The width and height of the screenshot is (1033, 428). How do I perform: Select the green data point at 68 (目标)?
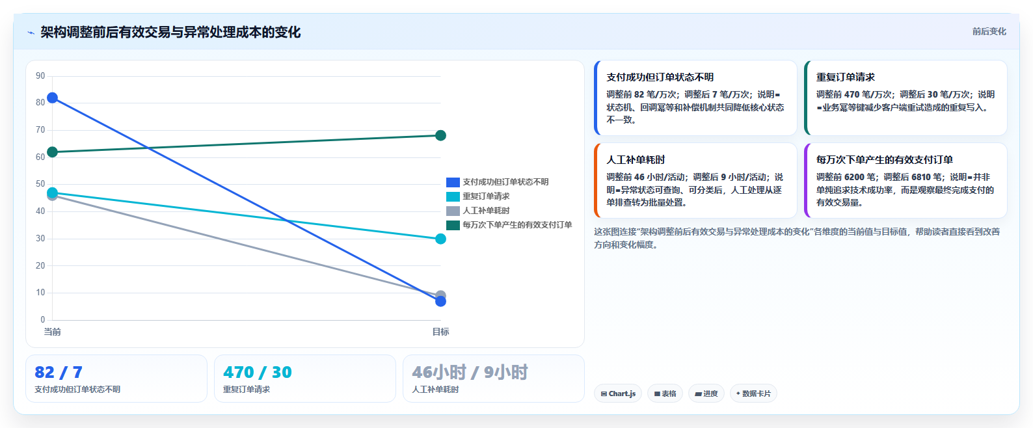point(440,135)
